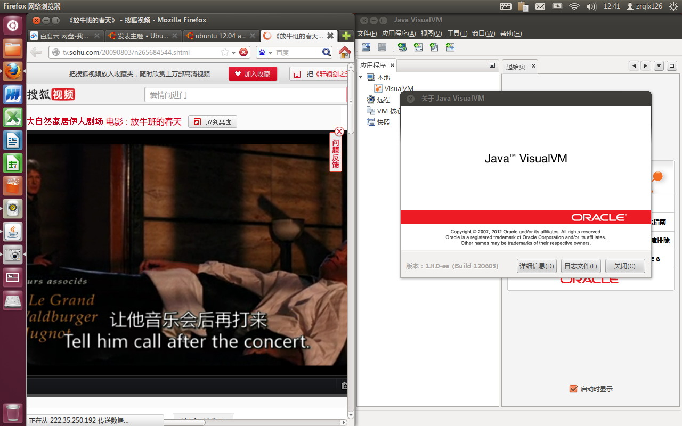The width and height of the screenshot is (682, 426).
Task: Click the greyed Save icon in VisualVM toolbar
Action: click(382, 47)
